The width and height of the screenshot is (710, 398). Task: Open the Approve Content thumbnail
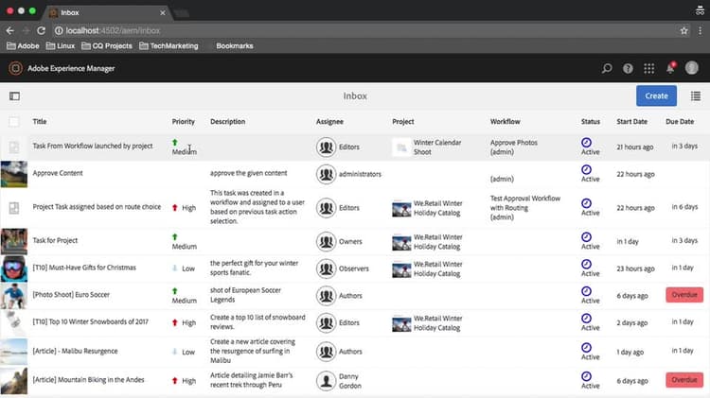[13, 174]
